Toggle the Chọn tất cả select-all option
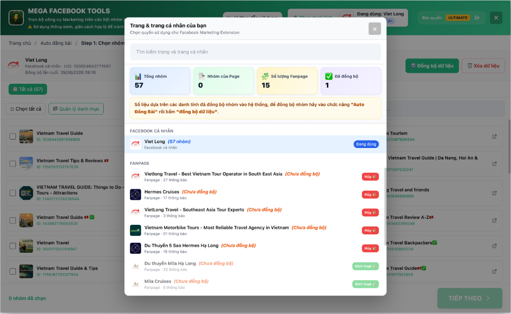The height and width of the screenshot is (314, 511). pos(26,109)
